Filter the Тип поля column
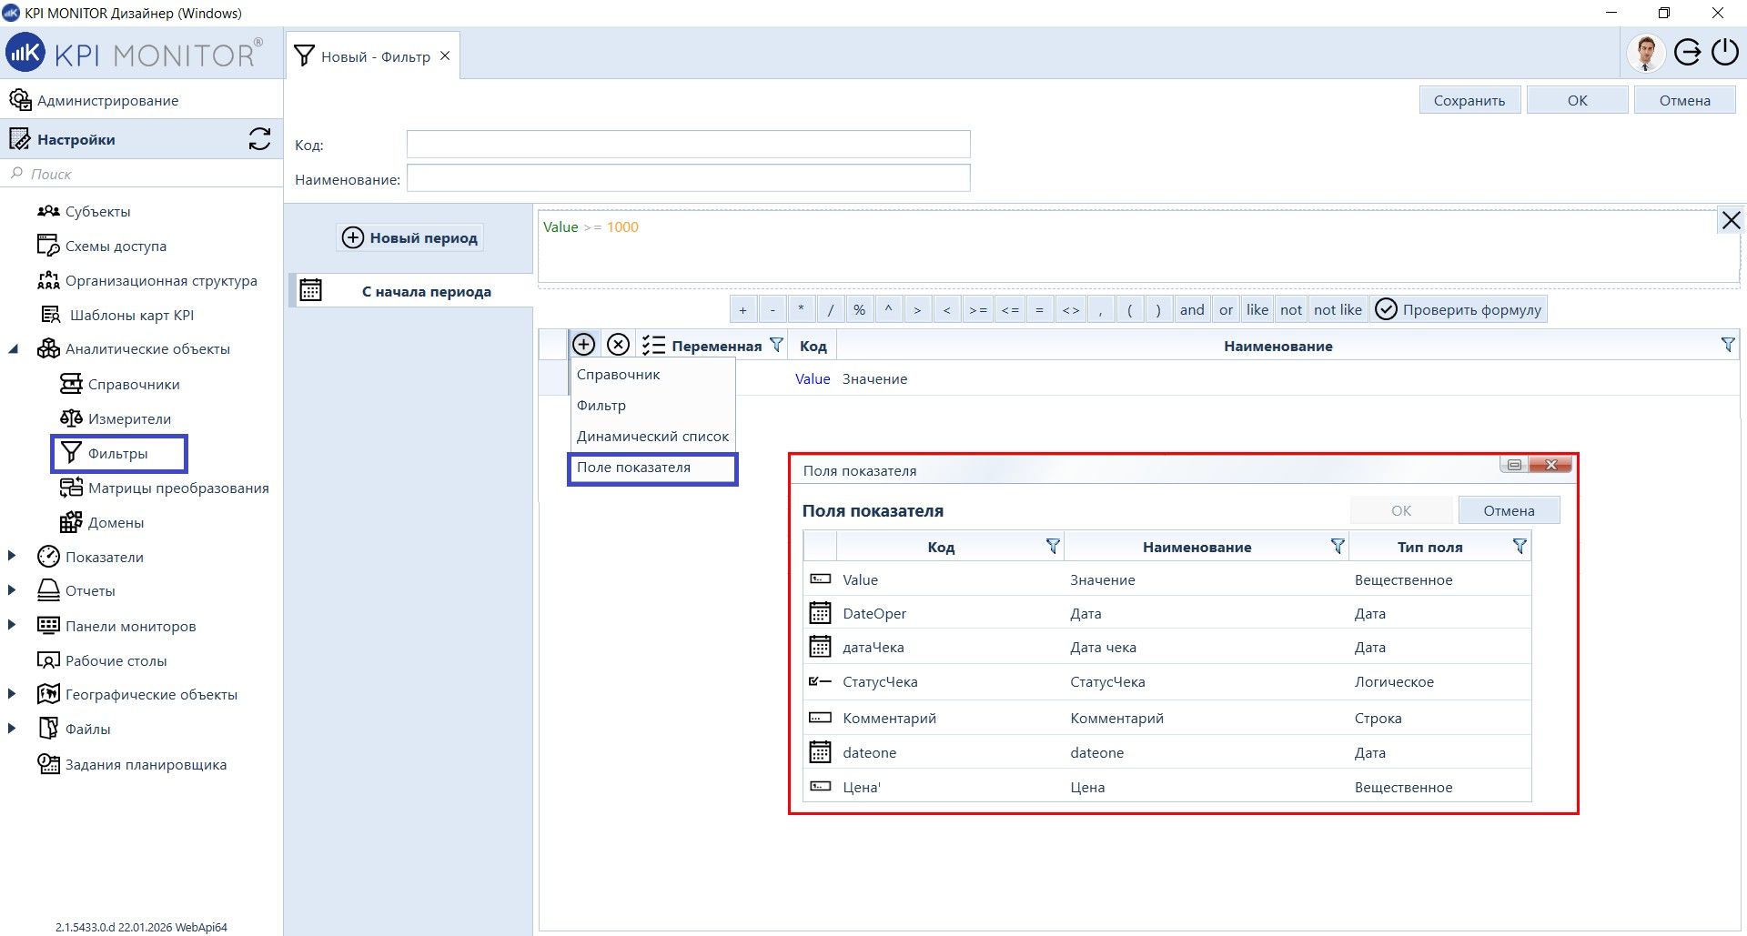 [1520, 546]
